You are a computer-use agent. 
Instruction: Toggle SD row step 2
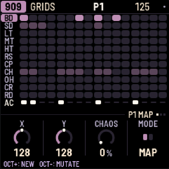coord(33,26)
